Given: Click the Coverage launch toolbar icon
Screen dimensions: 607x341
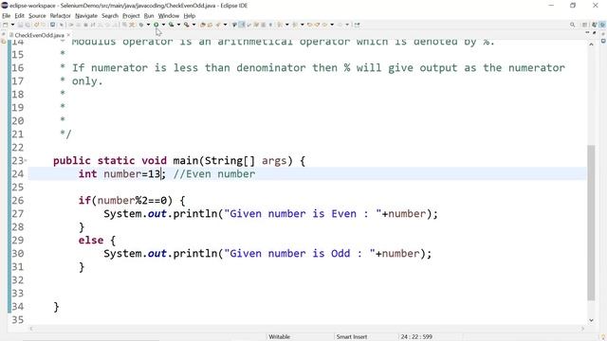Looking at the screenshot, I should 172,25.
